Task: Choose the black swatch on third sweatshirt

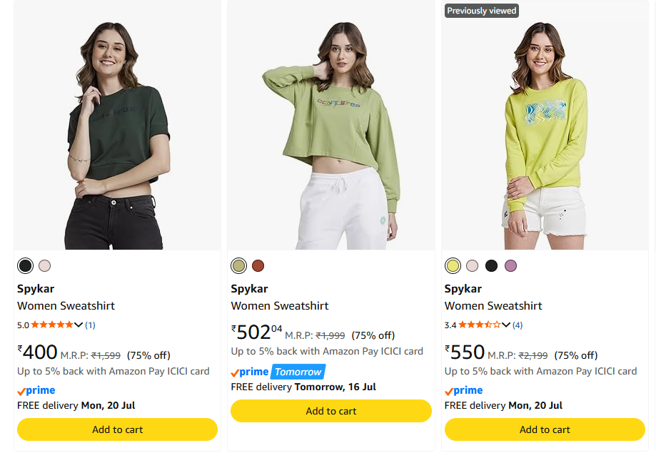Action: [492, 265]
